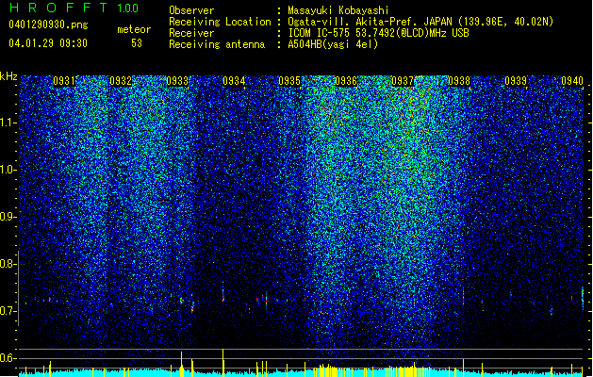This screenshot has height=377, width=593.
Task: Click the 0.7 kHz axis label
Action: click(8, 311)
